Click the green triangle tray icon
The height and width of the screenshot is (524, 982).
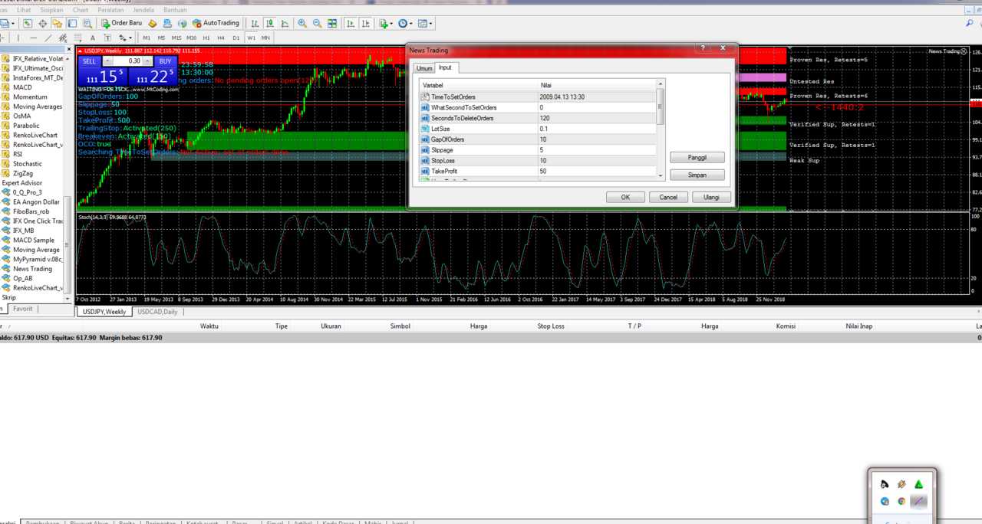click(918, 484)
